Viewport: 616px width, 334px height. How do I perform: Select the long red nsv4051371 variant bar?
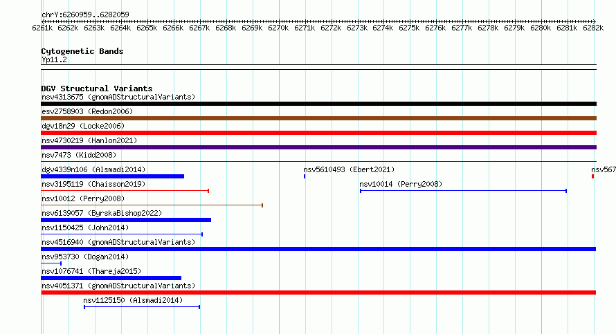[x=318, y=293]
